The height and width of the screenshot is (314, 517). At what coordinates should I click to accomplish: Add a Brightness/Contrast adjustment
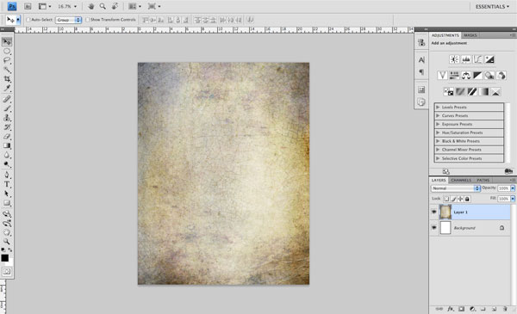(x=454, y=59)
